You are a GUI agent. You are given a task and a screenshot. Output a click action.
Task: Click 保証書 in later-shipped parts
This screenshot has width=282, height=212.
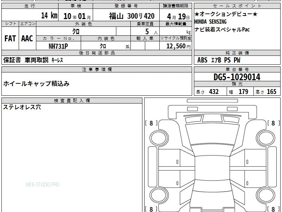[12, 60]
